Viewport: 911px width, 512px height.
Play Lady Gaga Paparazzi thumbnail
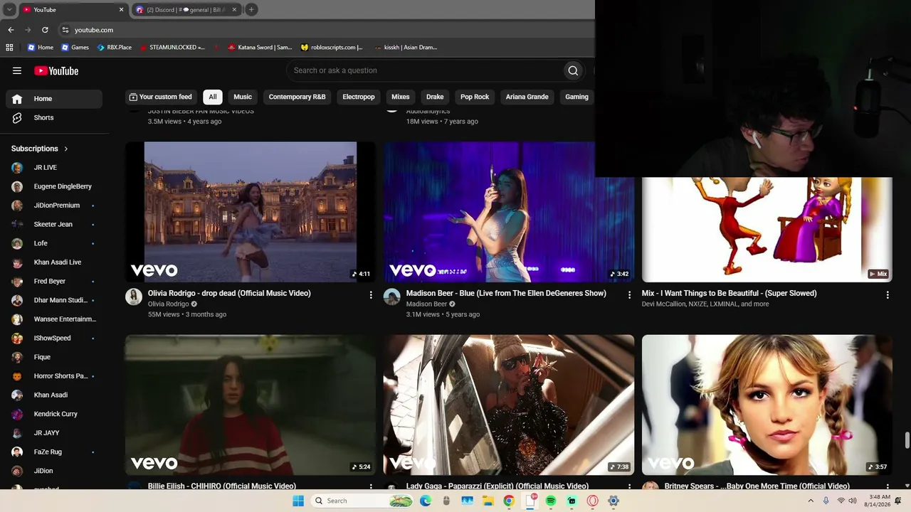click(509, 405)
